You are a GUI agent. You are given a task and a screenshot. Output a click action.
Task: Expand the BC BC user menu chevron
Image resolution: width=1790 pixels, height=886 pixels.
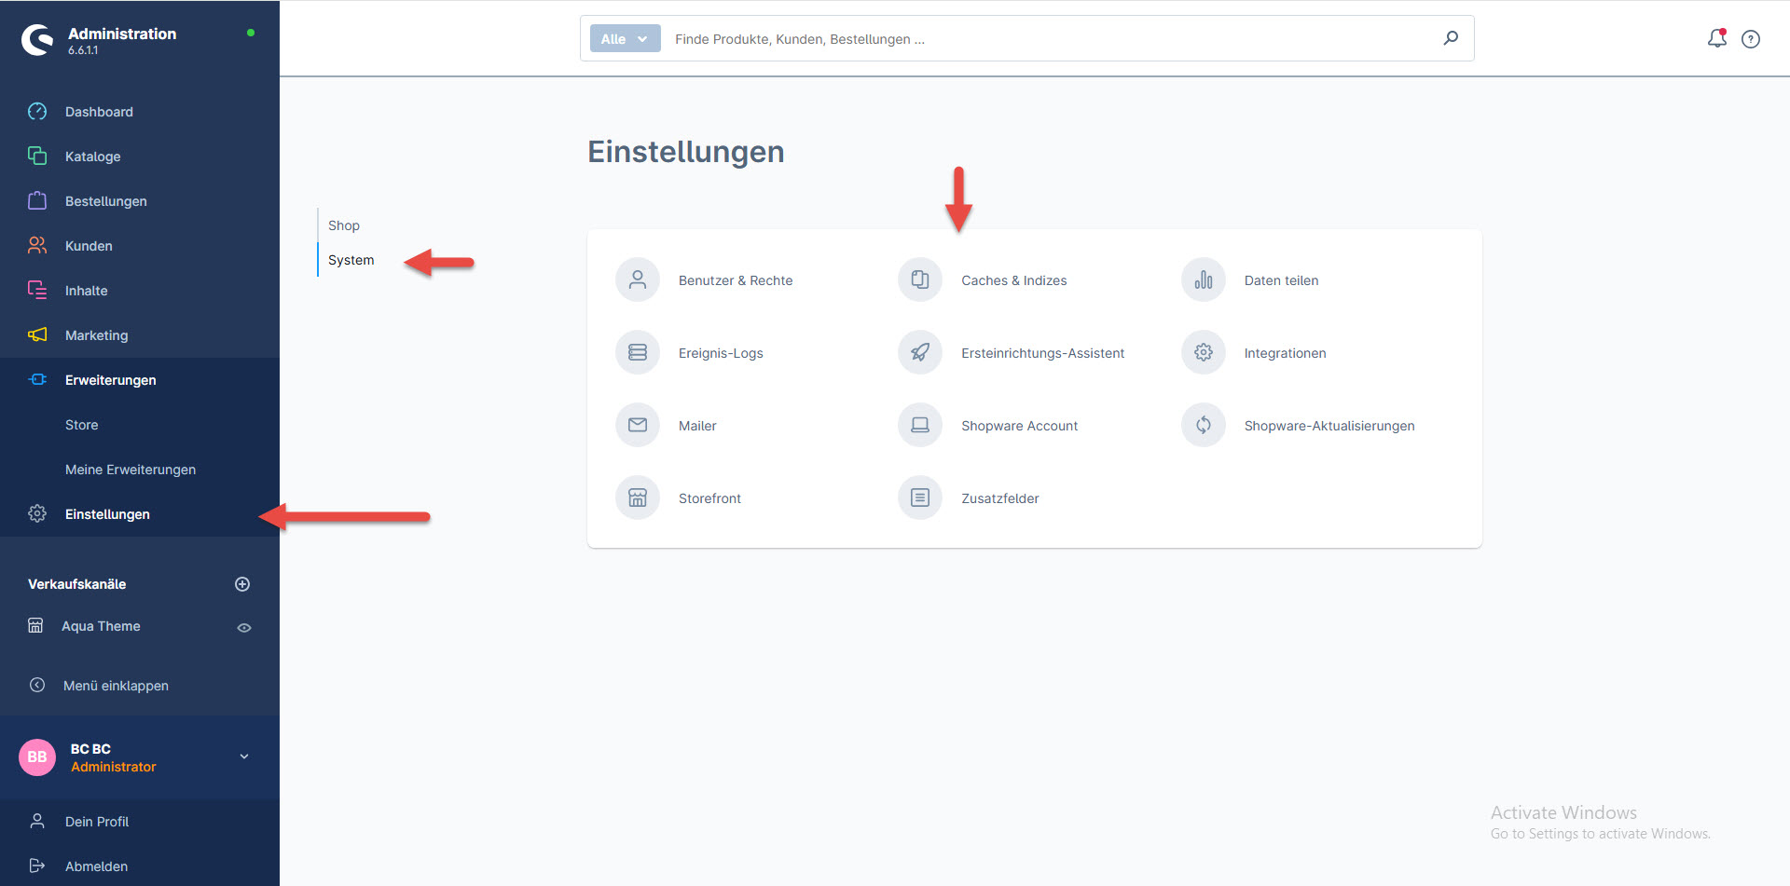244,757
